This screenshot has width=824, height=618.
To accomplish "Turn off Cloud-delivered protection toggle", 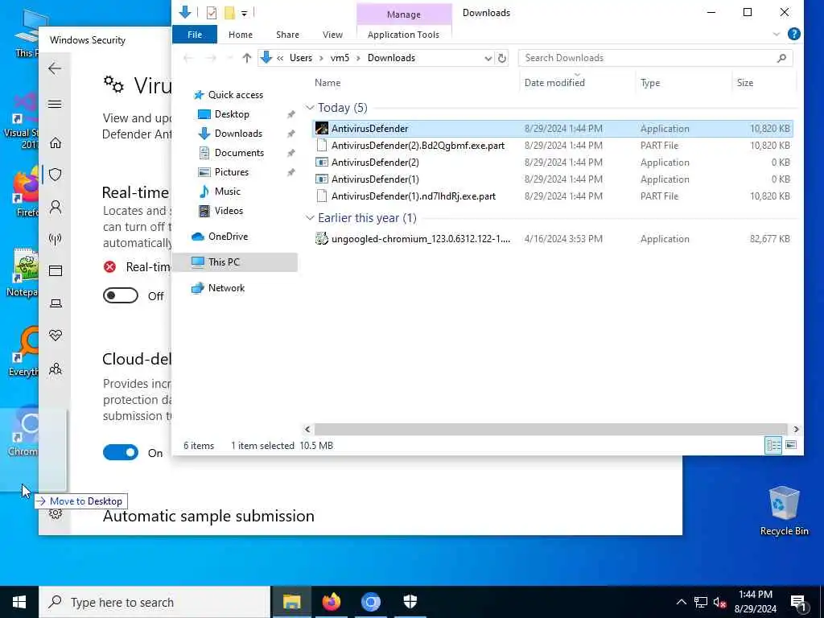I will pos(121,452).
